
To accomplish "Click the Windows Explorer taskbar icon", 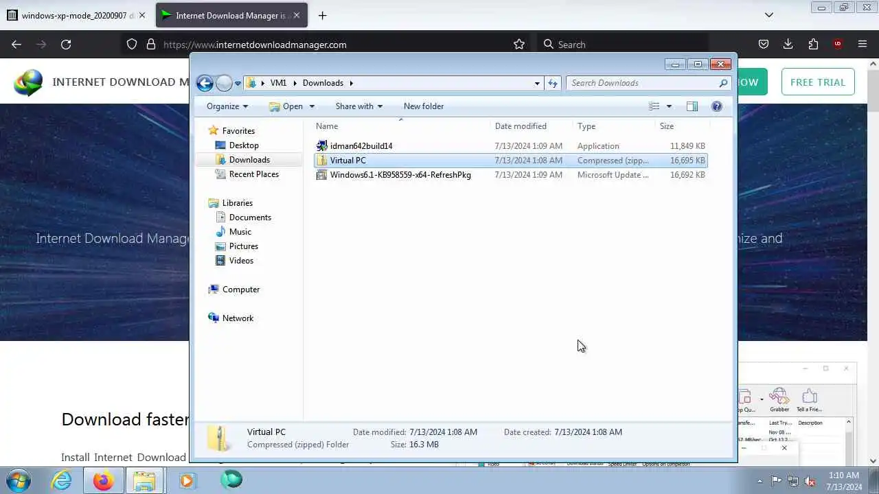I will [144, 480].
